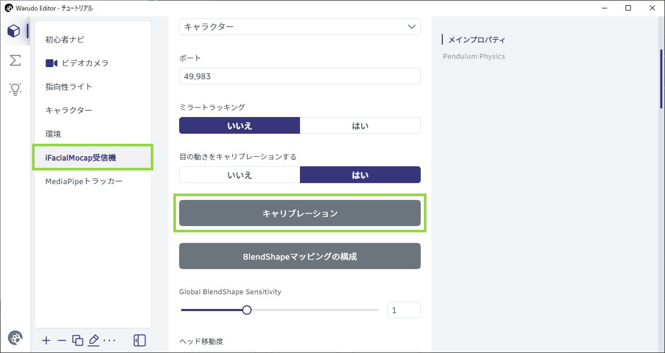Open the lightbulb discover tab

(x=15, y=89)
